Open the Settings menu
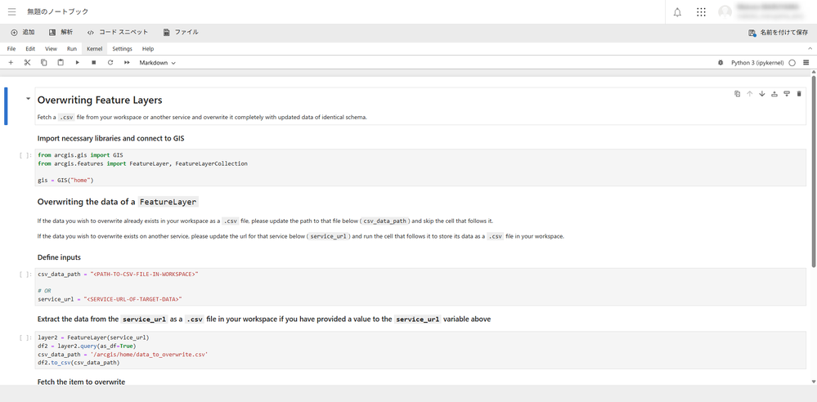 122,48
